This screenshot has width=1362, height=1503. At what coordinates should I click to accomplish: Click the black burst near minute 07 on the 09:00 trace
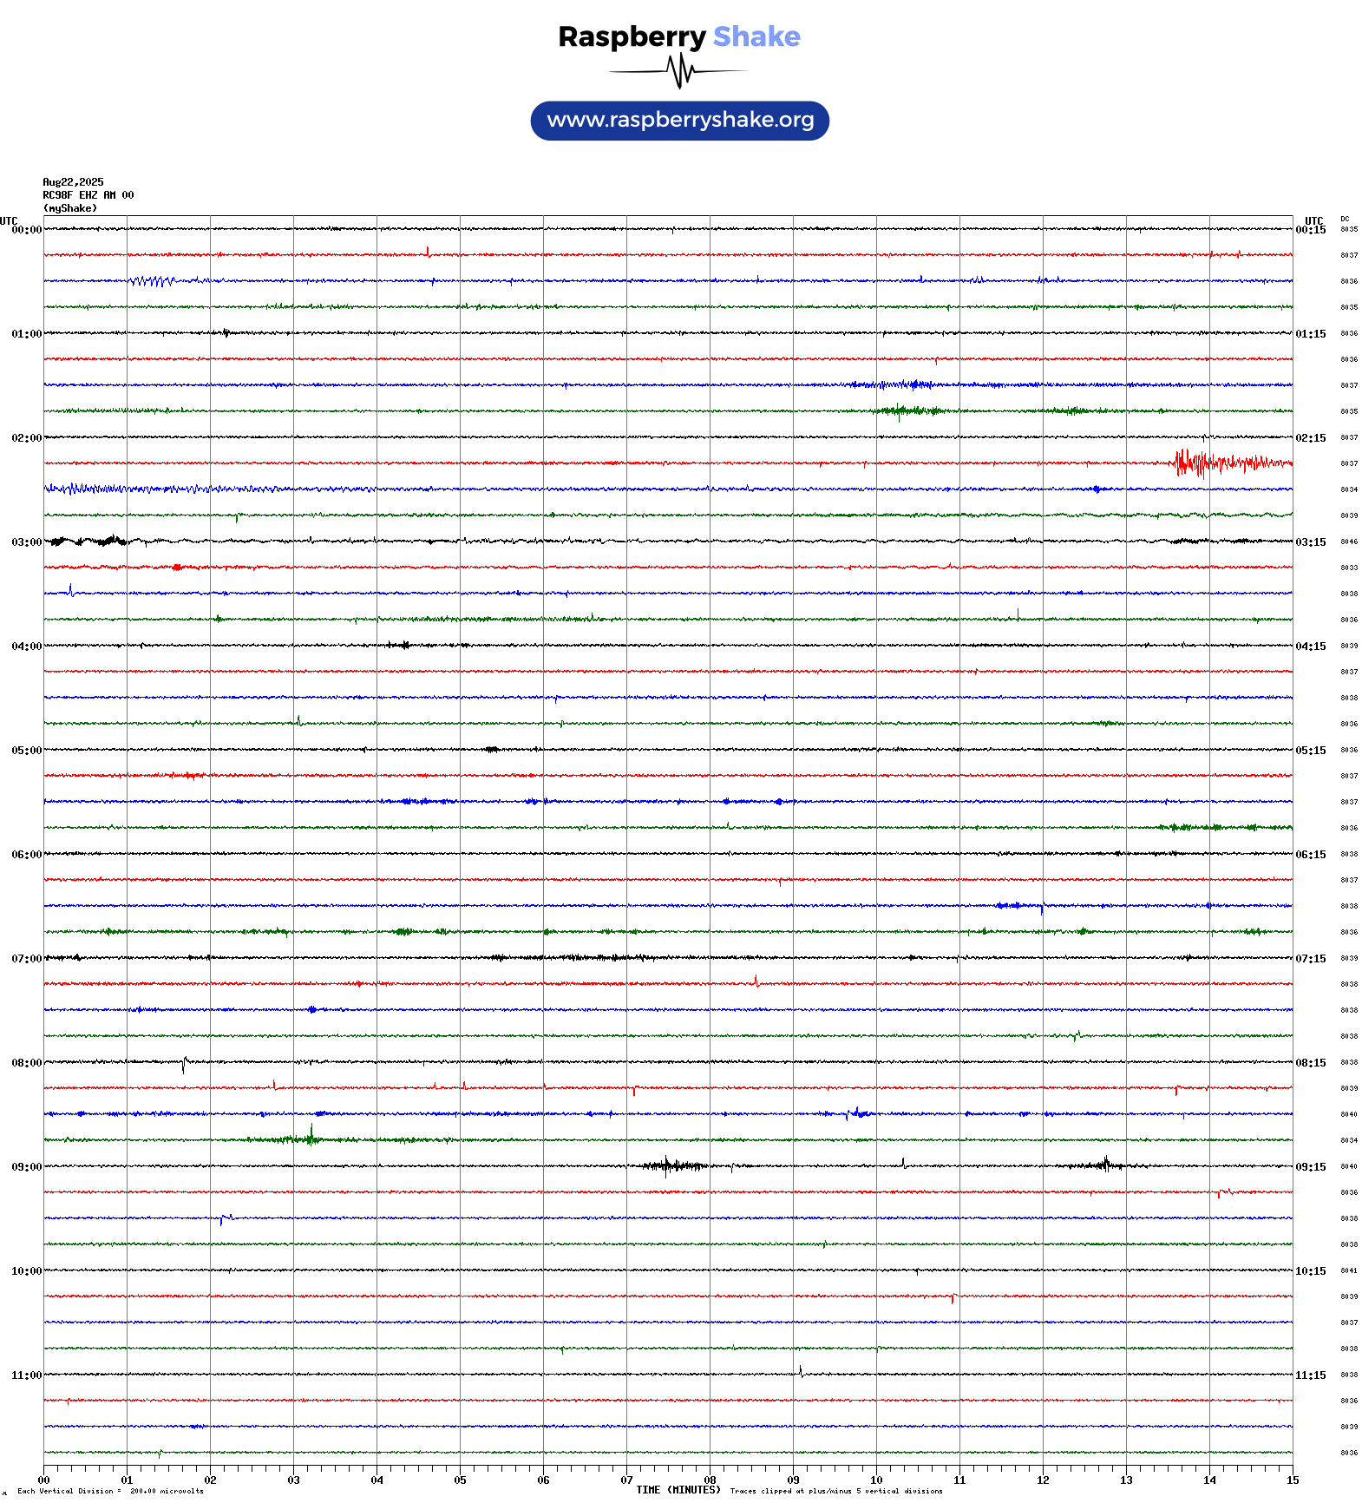click(x=675, y=1165)
